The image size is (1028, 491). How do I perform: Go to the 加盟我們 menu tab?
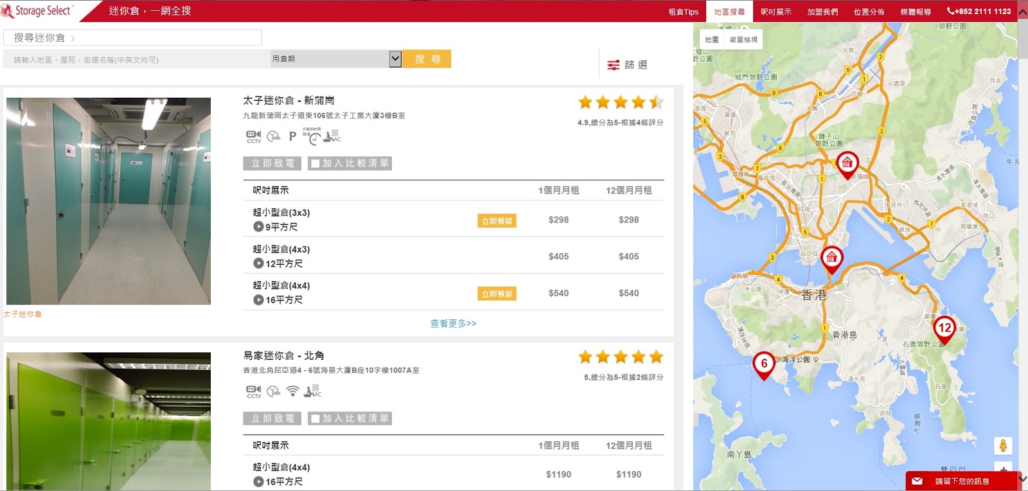click(x=822, y=12)
